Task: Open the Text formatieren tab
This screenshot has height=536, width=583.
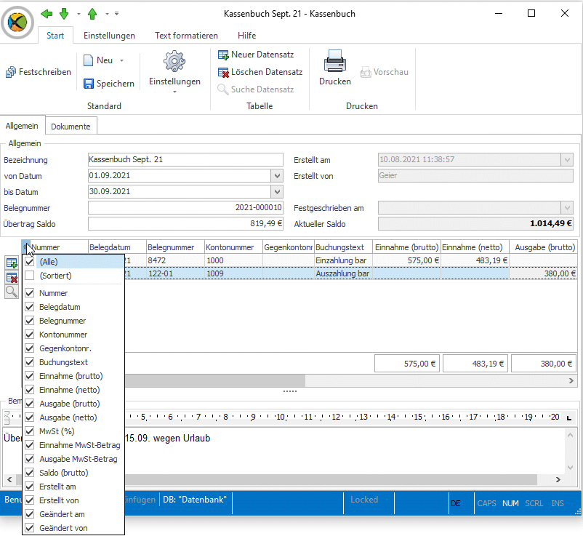Action: click(186, 36)
